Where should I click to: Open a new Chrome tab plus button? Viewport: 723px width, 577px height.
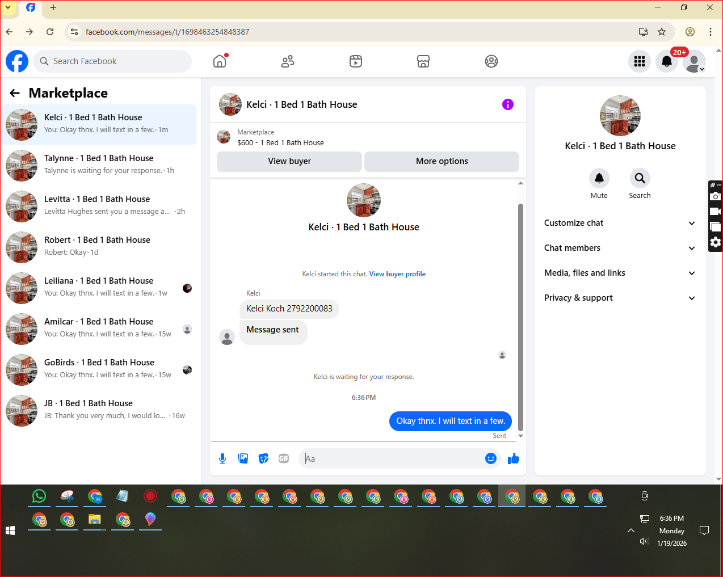pos(53,7)
